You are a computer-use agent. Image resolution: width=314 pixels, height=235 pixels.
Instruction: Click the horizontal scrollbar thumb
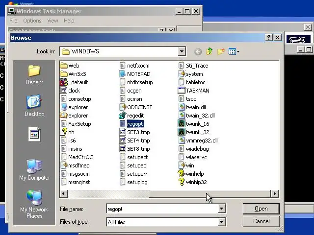(x=210, y=193)
